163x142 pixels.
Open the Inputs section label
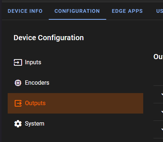point(33,62)
